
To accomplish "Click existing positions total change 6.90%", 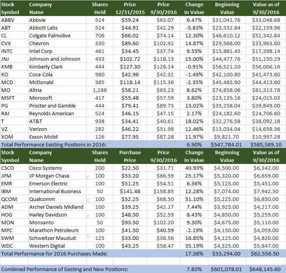I will click(x=194, y=145).
